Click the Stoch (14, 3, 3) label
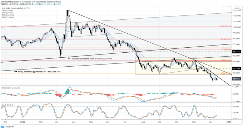This screenshot has height=129, width=243. [x=8, y=105]
